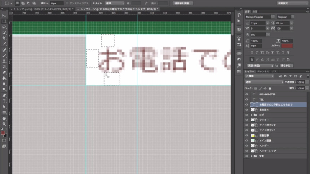
Task: Select the Move tool
Action: click(x=4, y=15)
